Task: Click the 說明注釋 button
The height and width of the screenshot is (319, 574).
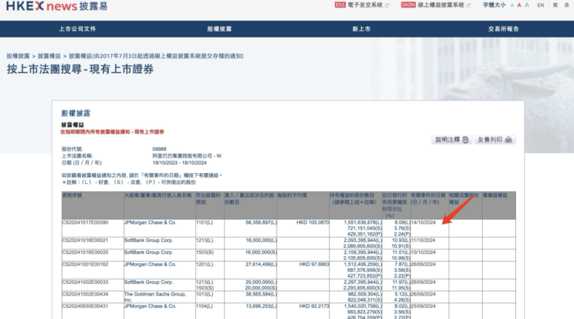Action: click(x=452, y=140)
